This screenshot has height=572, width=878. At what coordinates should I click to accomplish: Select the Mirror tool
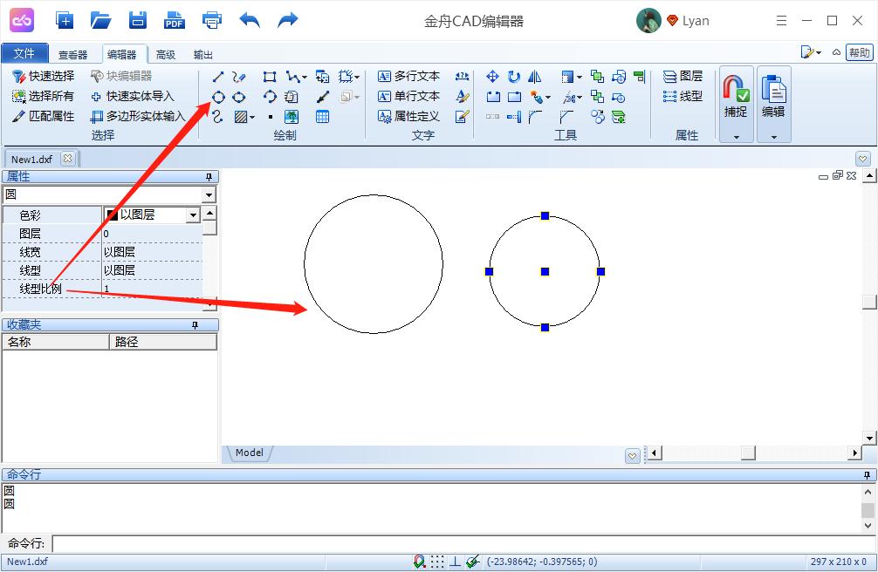(x=536, y=77)
